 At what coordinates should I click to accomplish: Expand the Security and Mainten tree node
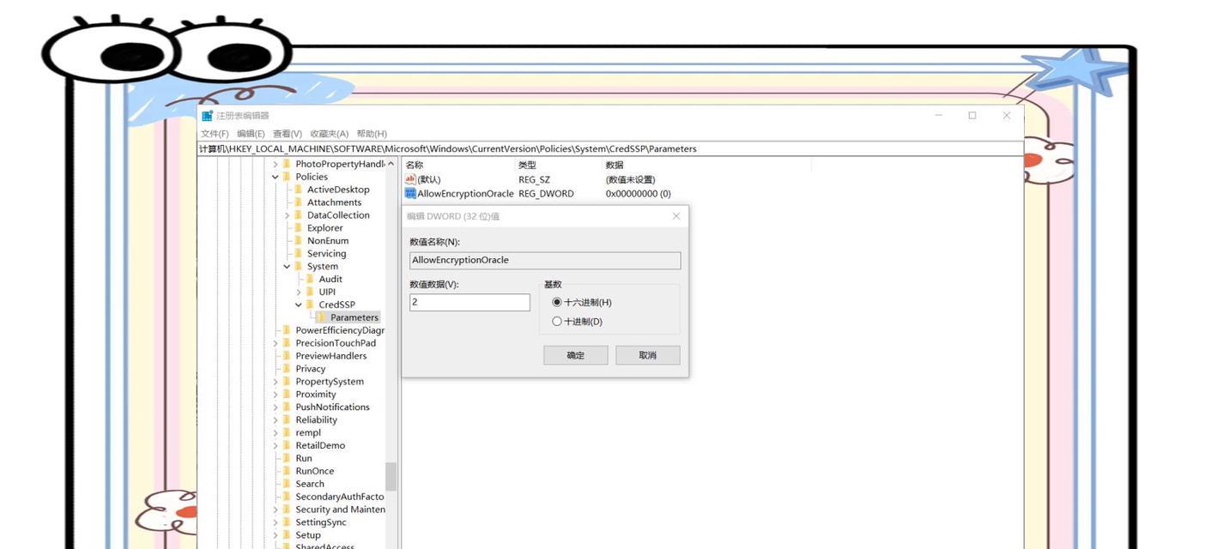276,510
